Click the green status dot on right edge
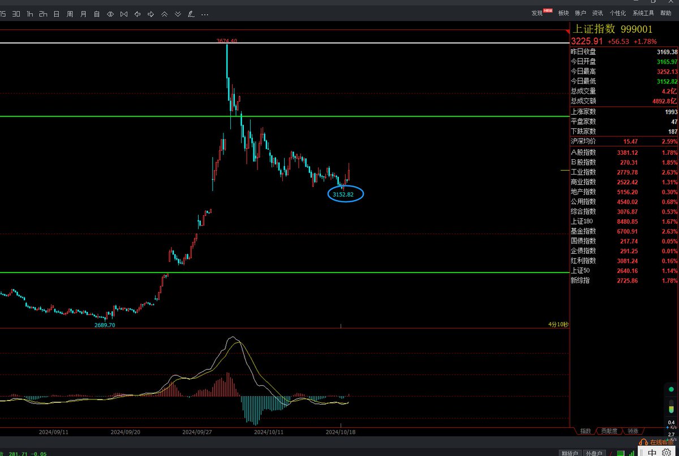Image resolution: width=679 pixels, height=456 pixels. [671, 389]
